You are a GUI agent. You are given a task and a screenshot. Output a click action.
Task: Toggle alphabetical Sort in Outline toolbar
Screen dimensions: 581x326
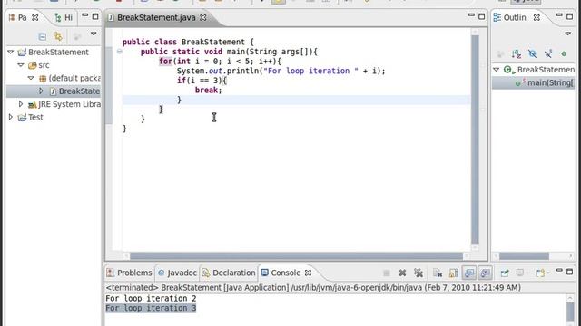coord(517,54)
